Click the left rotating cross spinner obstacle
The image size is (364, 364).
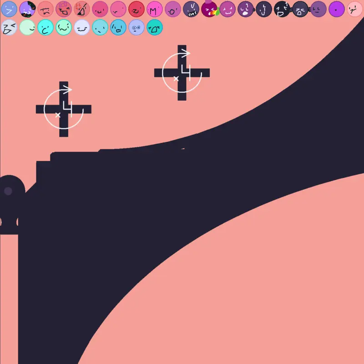pos(64,109)
